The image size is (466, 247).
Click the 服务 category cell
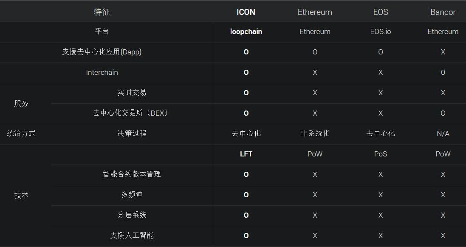click(x=21, y=103)
